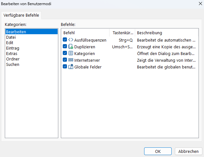
Task: Toggle the Kategorien command checkbox
Action: click(65, 53)
